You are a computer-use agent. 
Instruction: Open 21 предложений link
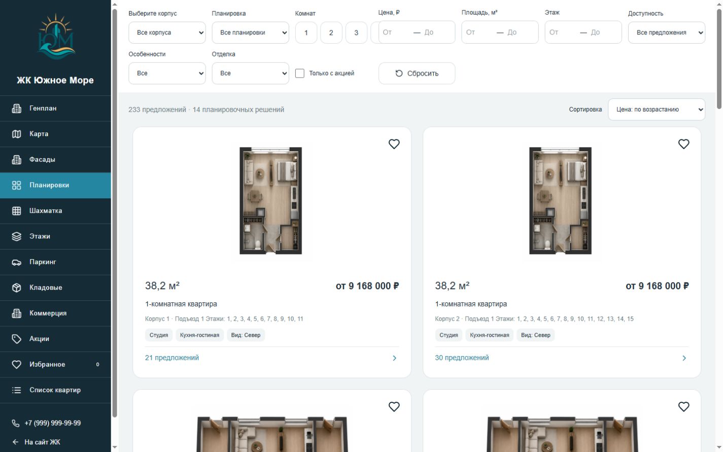click(x=172, y=358)
